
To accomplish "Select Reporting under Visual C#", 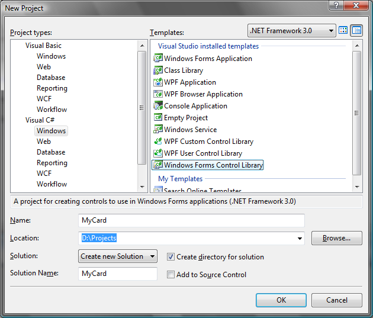I will click(52, 163).
